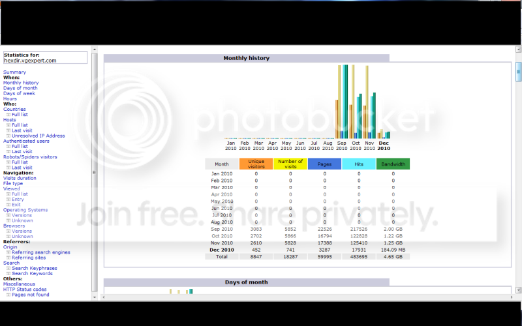Click the icon beside Hosts Last visit

8,130
